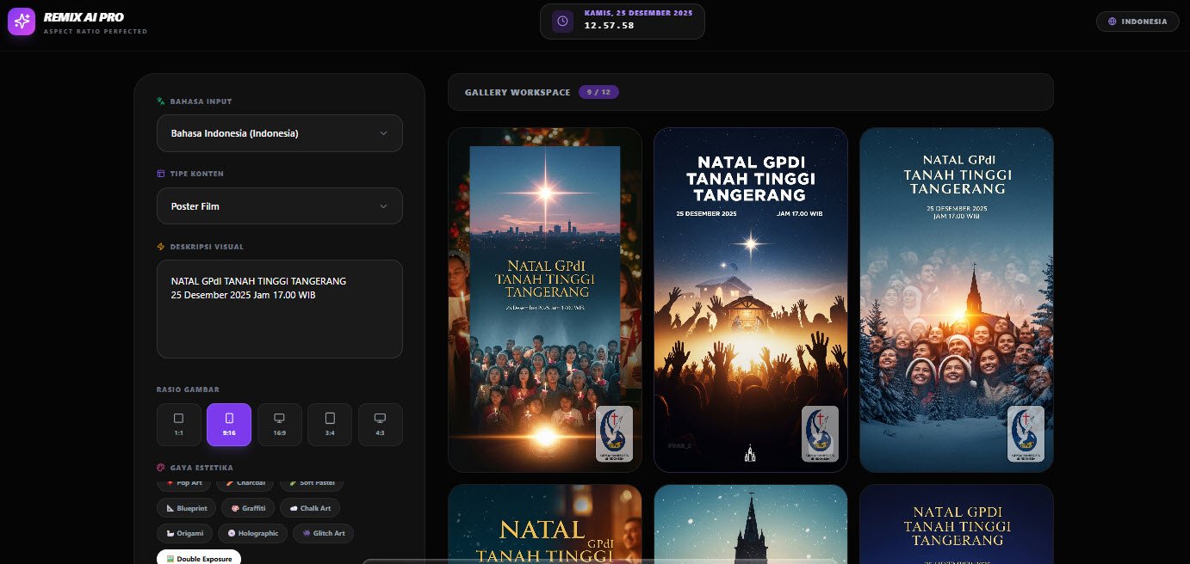Click the Bahasa Input section label
The image size is (1190, 564).
(201, 101)
